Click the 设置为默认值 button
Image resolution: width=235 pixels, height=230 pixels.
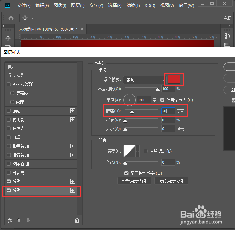(134, 181)
